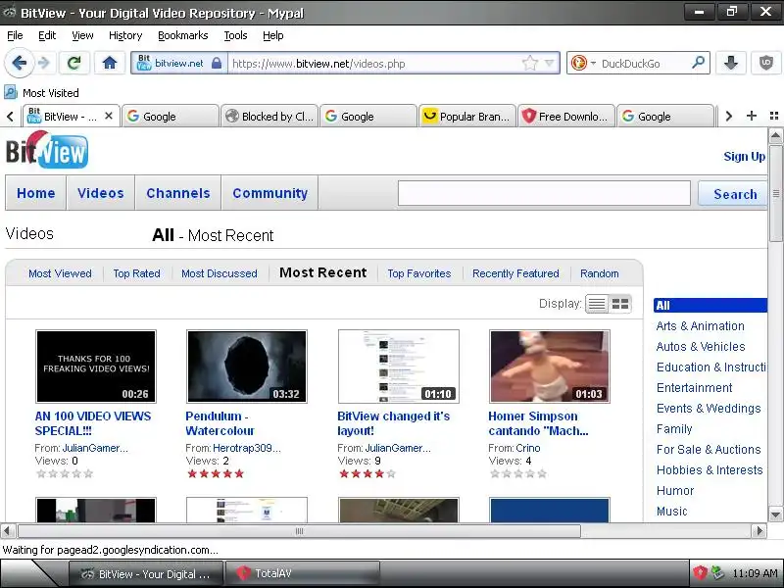The width and height of the screenshot is (784, 588).
Task: Open TotalAV from the taskbar
Action: (x=303, y=573)
